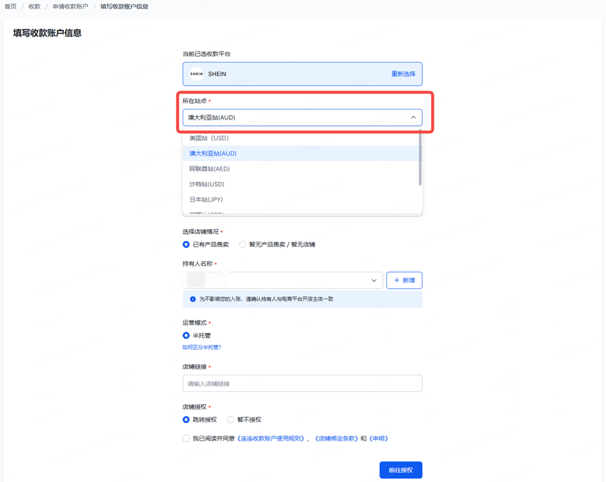Pick 阿联酋站(AED) in the dropdown list
This screenshot has width=606, height=482.
(209, 169)
